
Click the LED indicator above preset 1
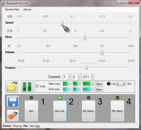coord(31,98)
